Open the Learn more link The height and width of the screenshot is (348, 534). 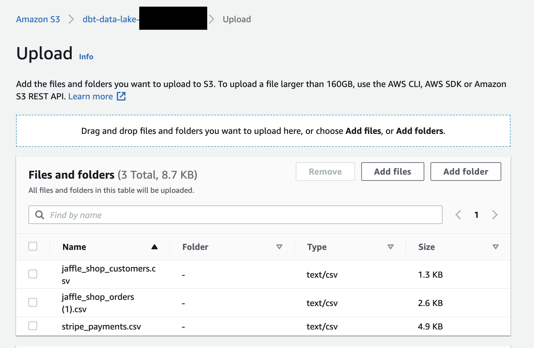pyautogui.click(x=91, y=96)
